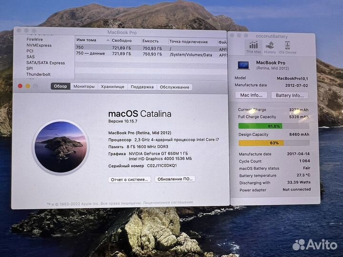The image size is (343, 257).
Task: Click the battery temperature 27.3 °C value
Action: (x=303, y=175)
